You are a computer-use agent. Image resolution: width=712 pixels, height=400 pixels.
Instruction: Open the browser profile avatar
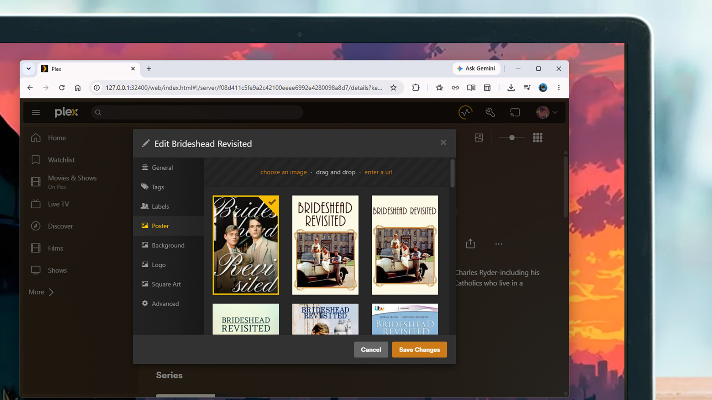coord(543,87)
